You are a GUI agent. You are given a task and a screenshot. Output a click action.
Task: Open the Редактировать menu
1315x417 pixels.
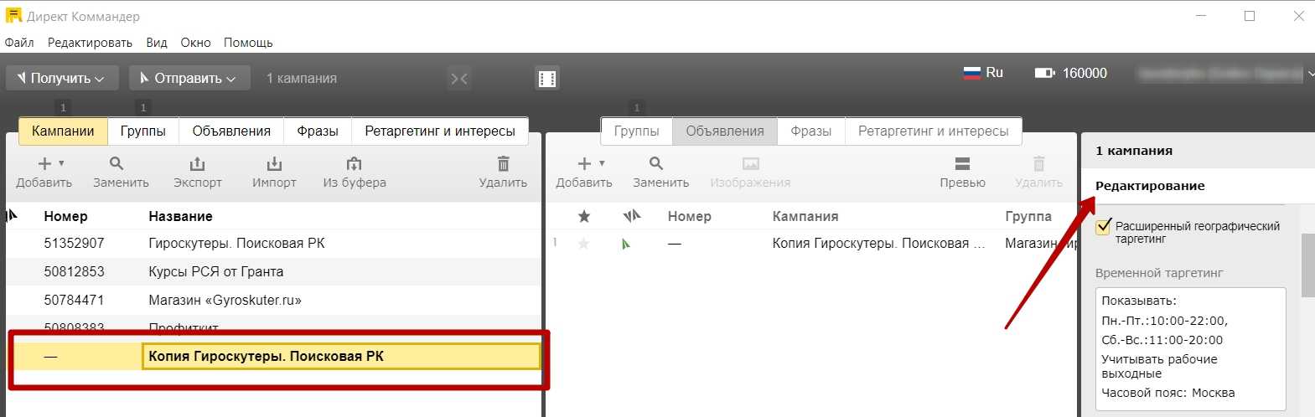tap(90, 43)
